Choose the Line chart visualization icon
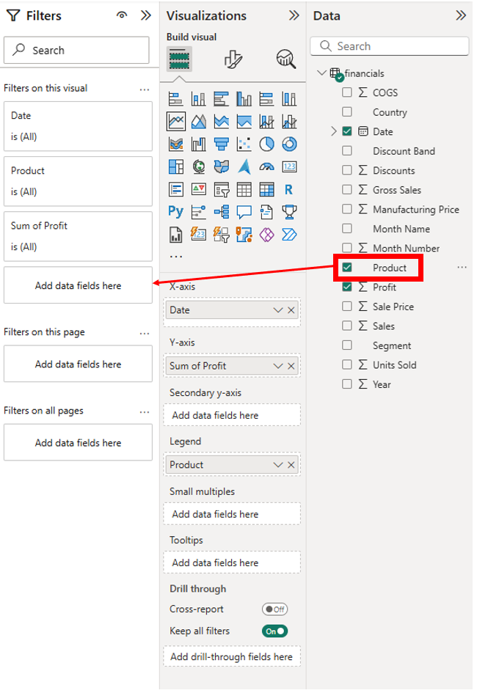 pos(176,121)
